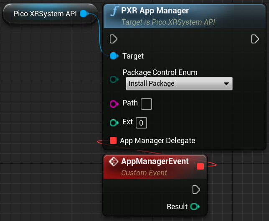Select the Pico XRSystem API variable node
This screenshot has height=221, width=269.
pos(50,14)
